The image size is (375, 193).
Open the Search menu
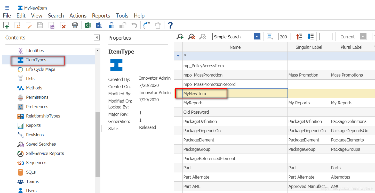coord(56,16)
